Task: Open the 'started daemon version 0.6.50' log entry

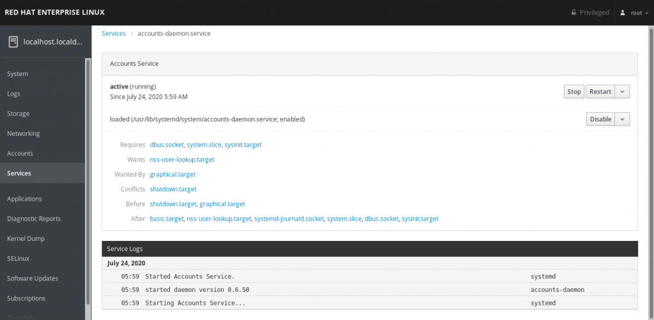Action: click(x=197, y=289)
